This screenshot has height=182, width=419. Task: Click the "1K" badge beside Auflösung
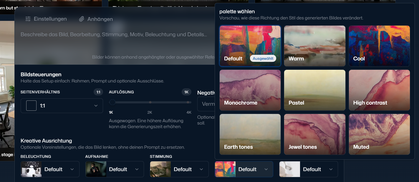point(186,92)
